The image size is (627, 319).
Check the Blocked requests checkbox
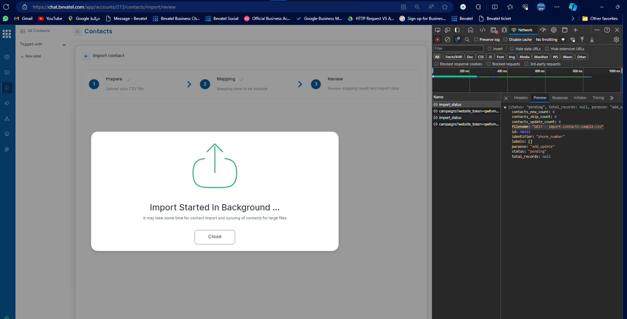tap(488, 64)
